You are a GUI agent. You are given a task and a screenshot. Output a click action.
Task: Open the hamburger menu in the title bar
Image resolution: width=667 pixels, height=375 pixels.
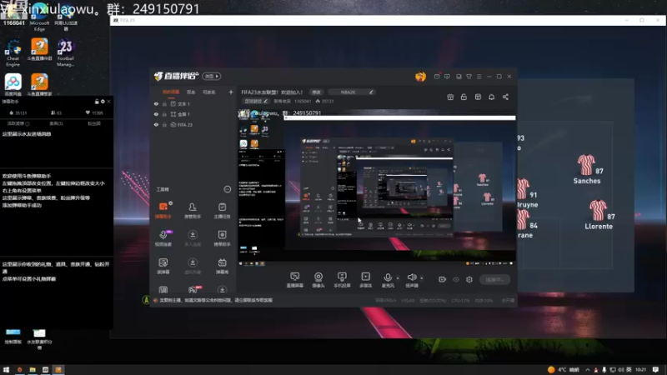point(479,77)
